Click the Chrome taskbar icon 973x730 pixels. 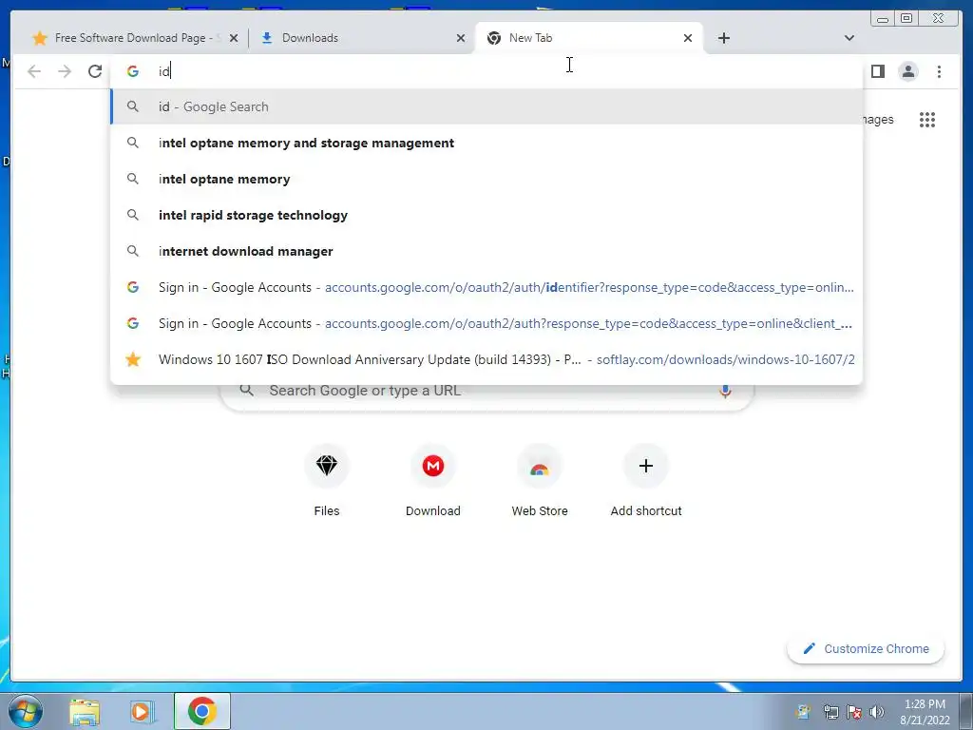tap(202, 711)
